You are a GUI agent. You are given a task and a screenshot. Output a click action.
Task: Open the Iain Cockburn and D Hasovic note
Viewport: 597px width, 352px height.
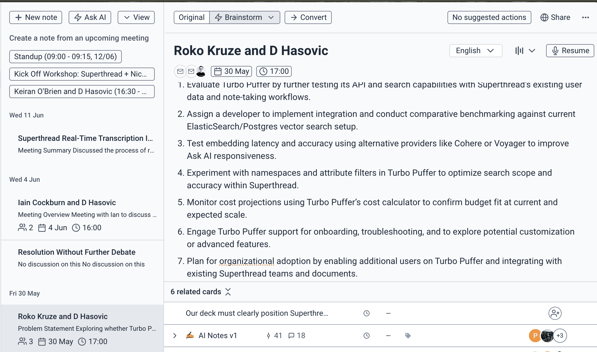coord(67,202)
